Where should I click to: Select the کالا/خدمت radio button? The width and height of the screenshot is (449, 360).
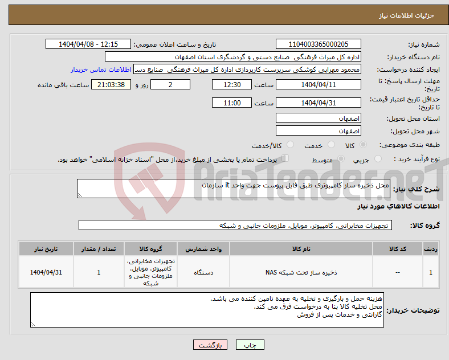coord(290,145)
